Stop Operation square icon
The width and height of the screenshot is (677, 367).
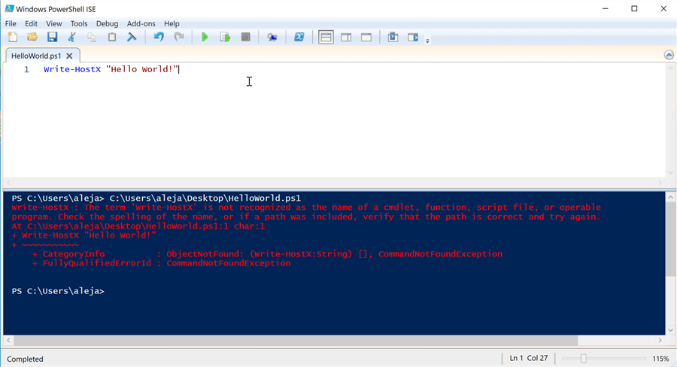tap(246, 37)
